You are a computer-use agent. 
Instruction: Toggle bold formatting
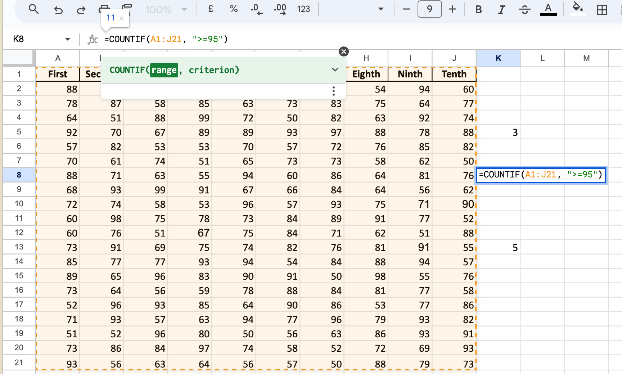(478, 10)
